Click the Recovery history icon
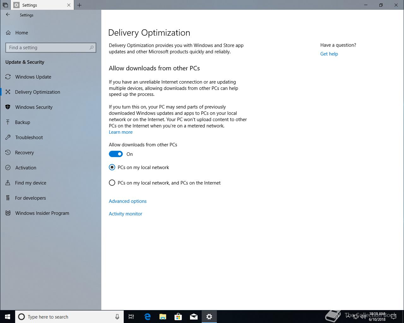Screen dimensions: 404x323 [8, 153]
